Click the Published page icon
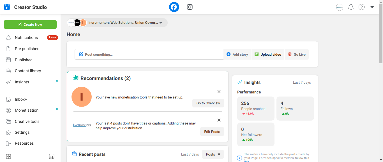Screen dimensions: 383x162 [x=8, y=60]
